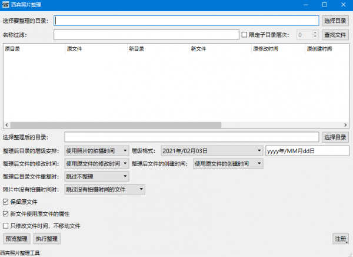Enable 只修改文件时间，不移动文件 checkbox
Viewport: 353px width, 257px height.
pos(6,226)
